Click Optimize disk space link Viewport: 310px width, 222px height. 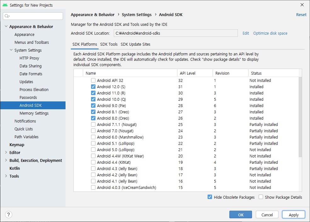coord(270,33)
